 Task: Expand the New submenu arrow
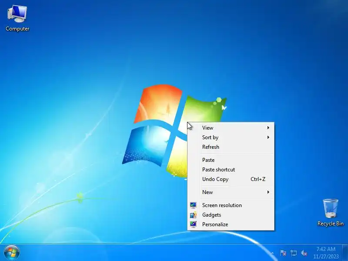268,192
